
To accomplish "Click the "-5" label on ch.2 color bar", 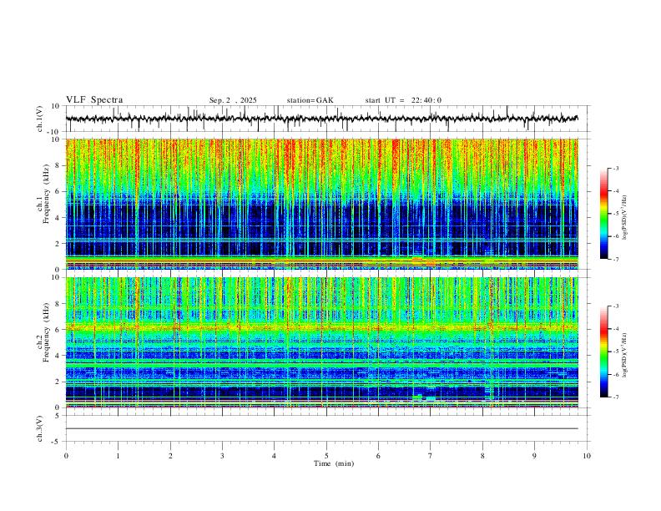I will (615, 352).
